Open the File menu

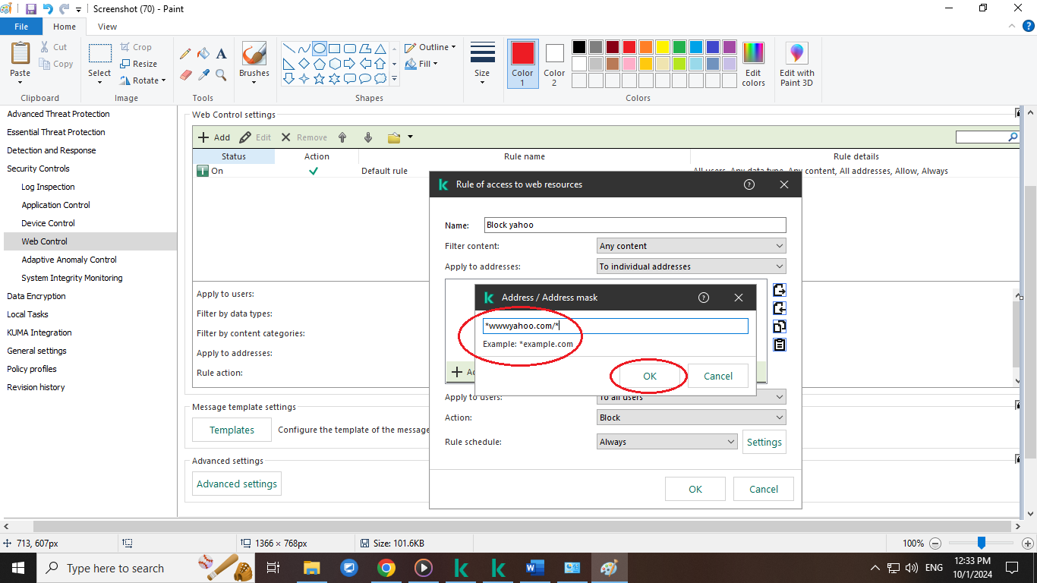[21, 27]
